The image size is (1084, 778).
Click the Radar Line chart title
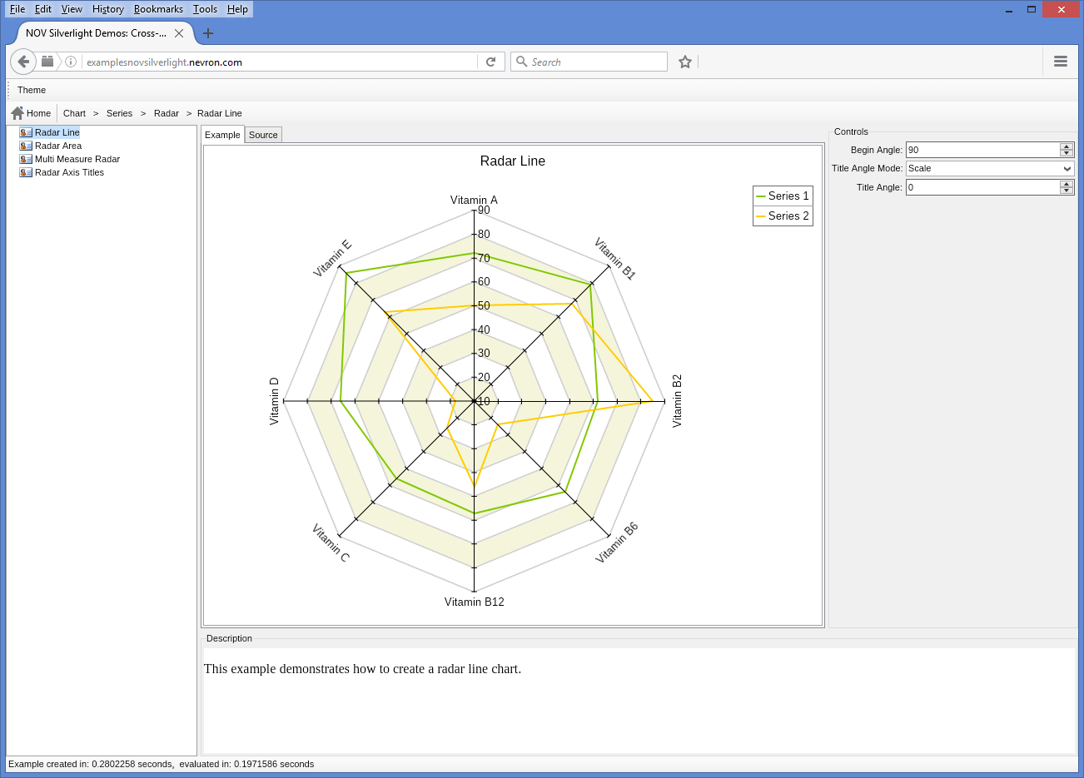tap(513, 161)
